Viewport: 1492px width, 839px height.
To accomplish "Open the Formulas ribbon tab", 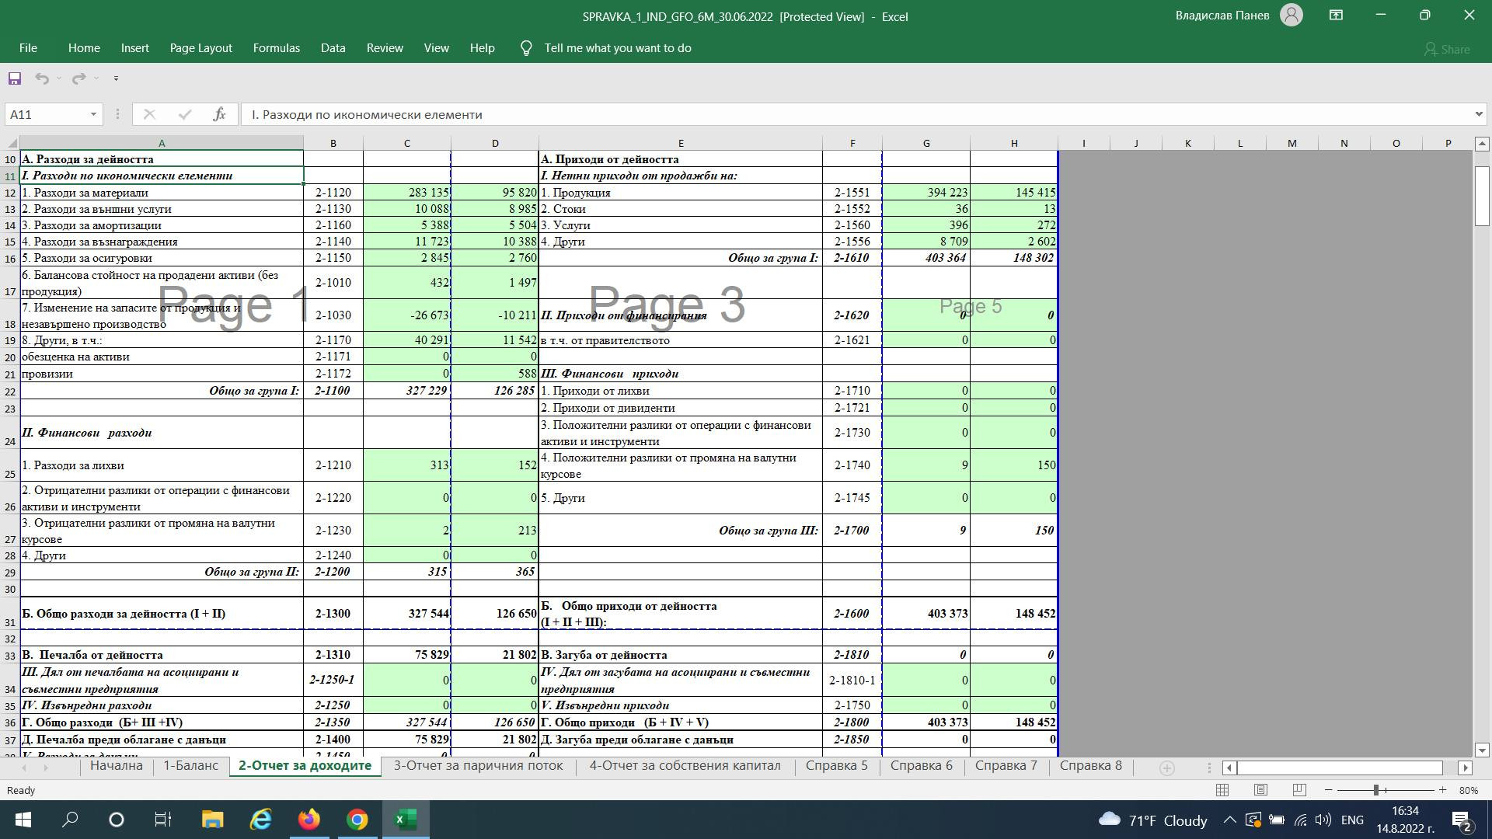I will click(276, 48).
